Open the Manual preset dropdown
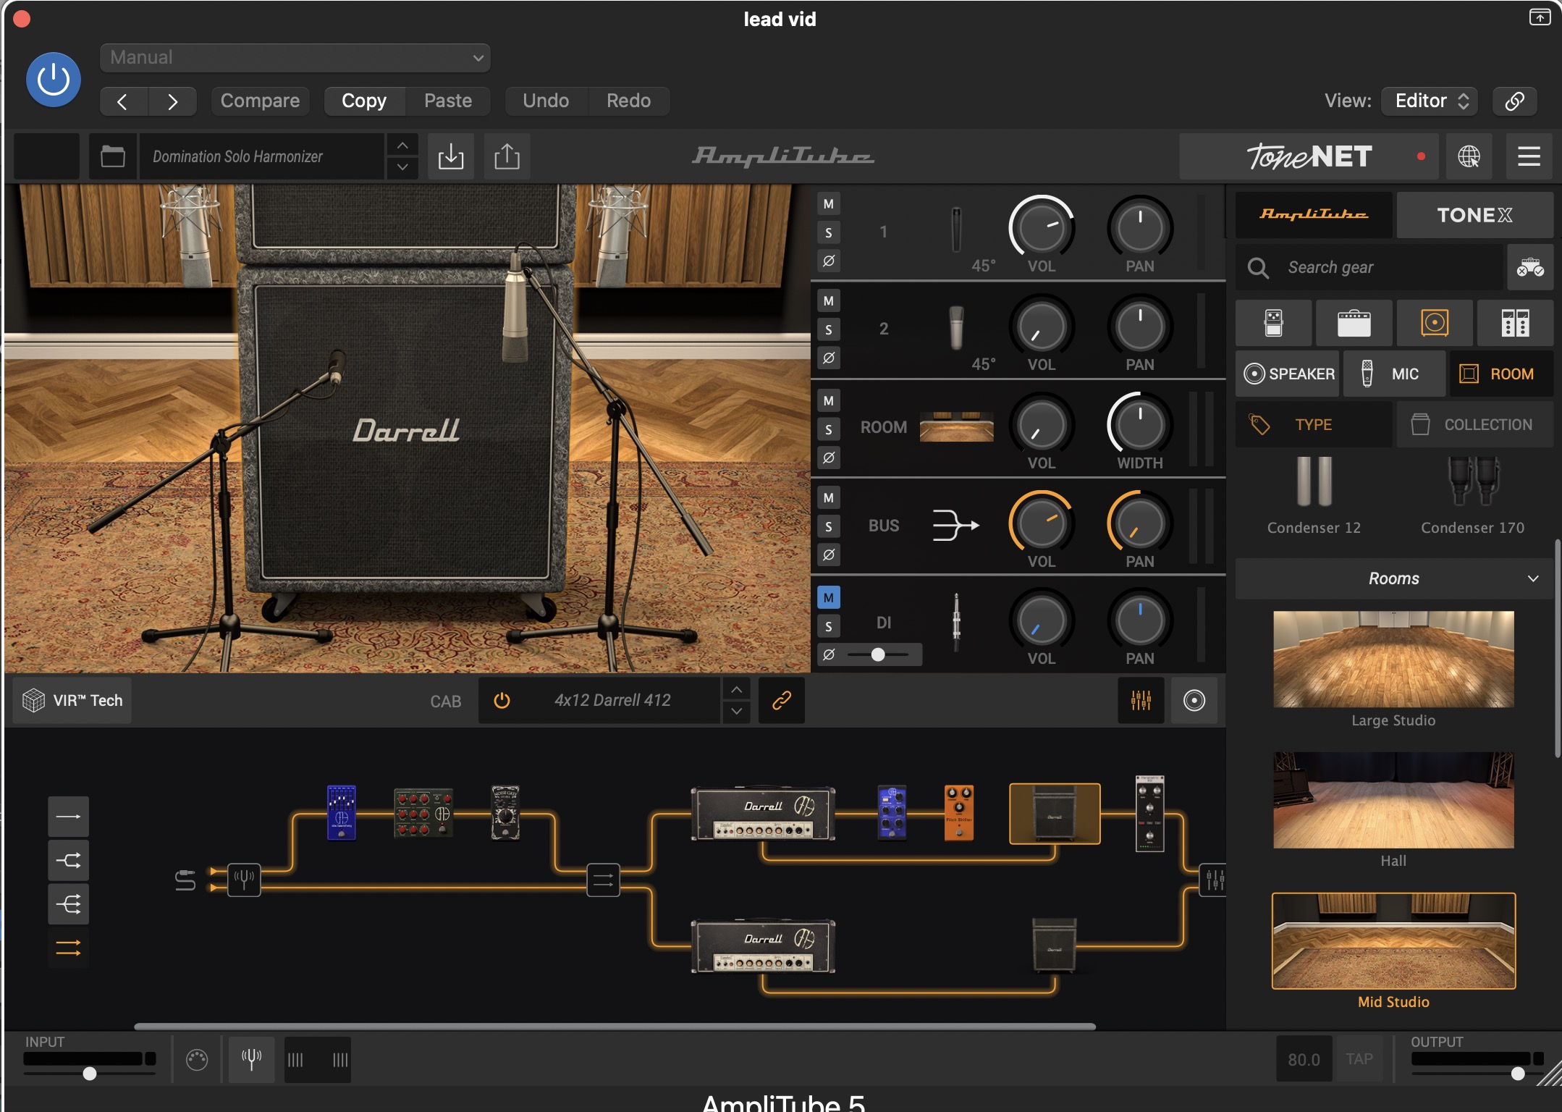The width and height of the screenshot is (1562, 1112). (x=295, y=58)
